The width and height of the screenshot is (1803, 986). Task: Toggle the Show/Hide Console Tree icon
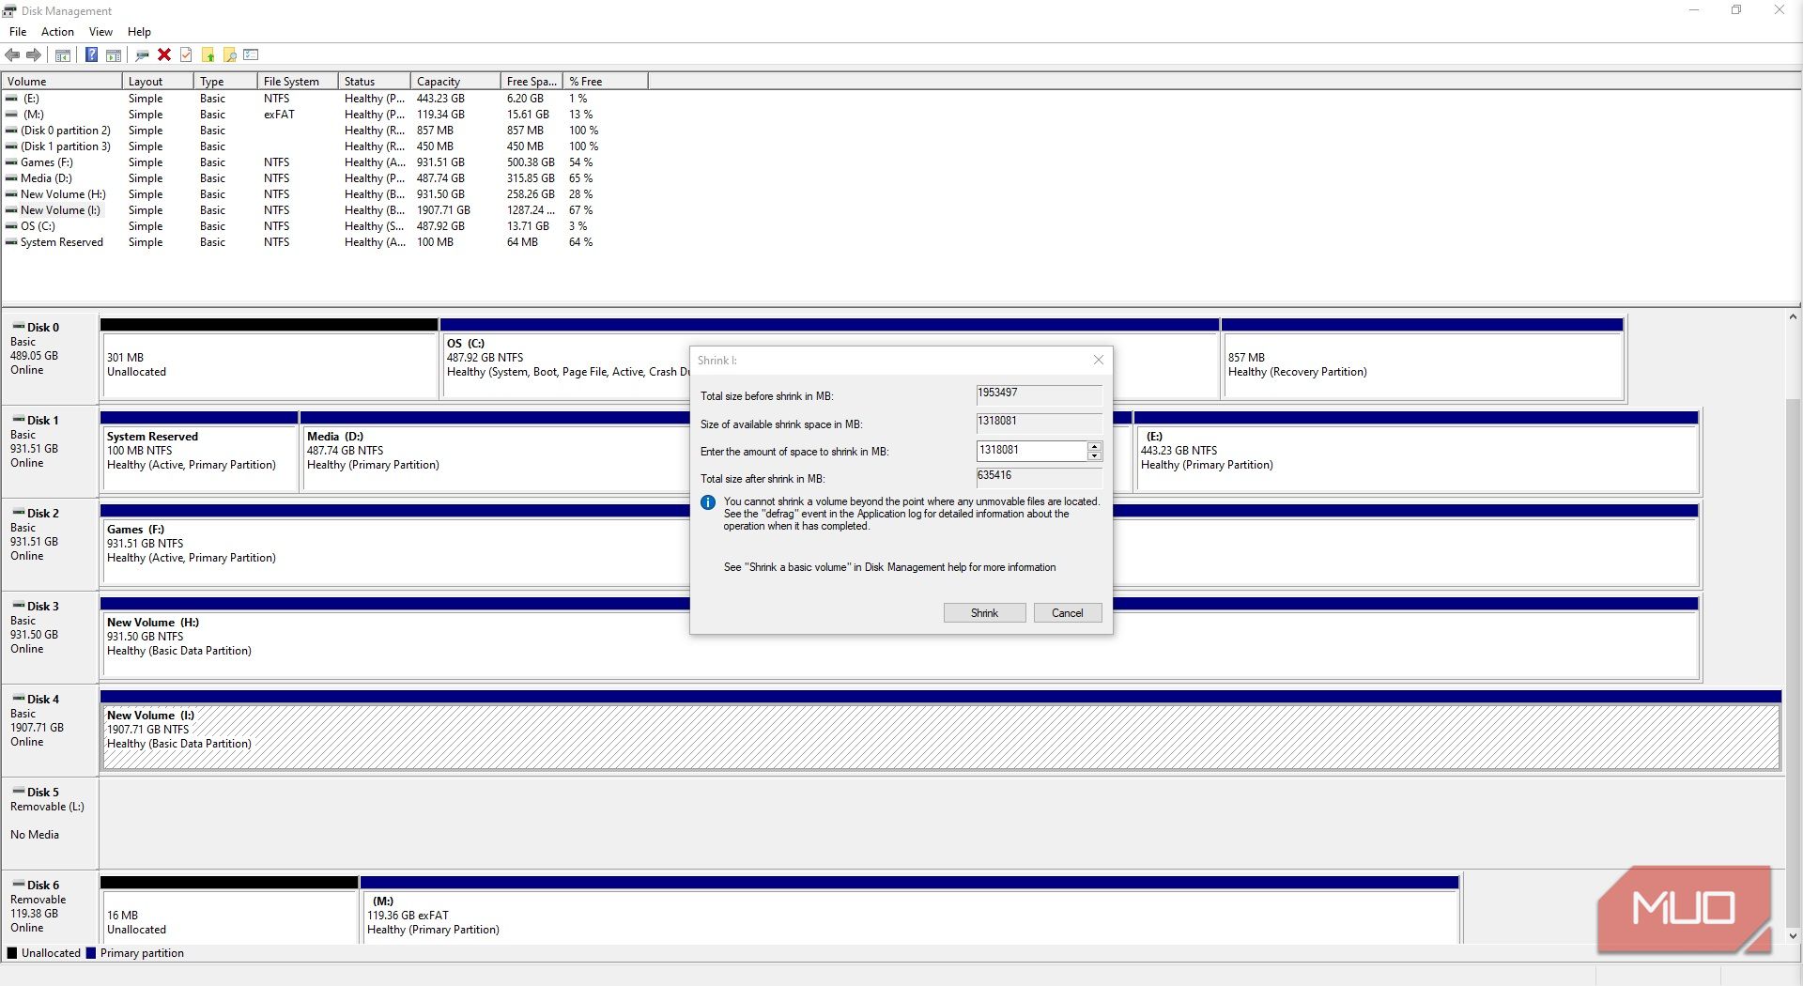[63, 54]
